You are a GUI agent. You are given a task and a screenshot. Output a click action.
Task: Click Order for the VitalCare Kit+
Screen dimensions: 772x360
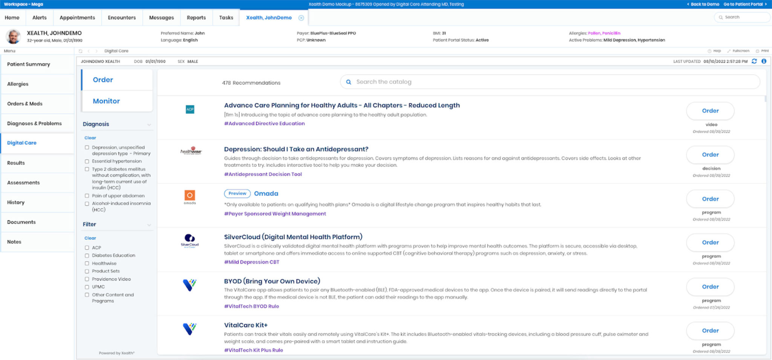click(x=710, y=330)
